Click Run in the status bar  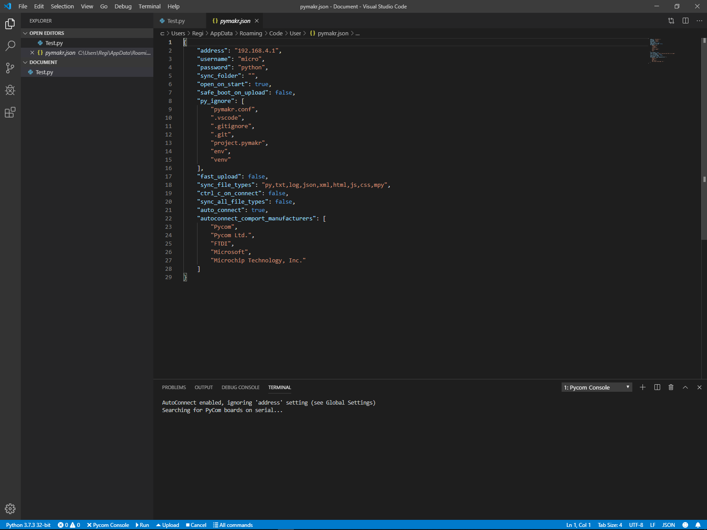142,525
